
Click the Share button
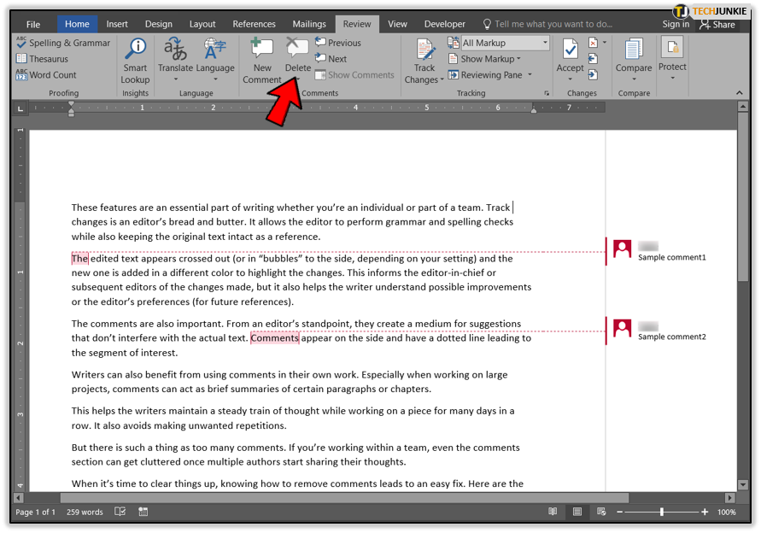(717, 25)
